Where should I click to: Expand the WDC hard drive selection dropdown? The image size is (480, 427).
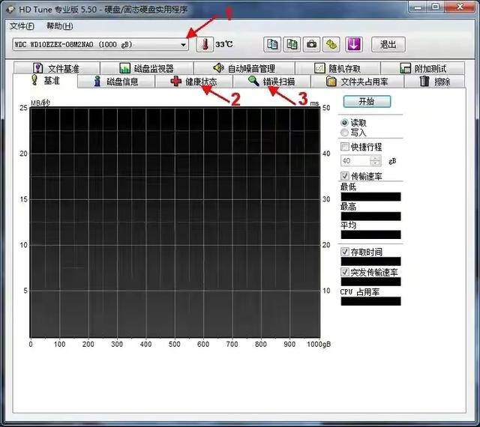point(183,45)
